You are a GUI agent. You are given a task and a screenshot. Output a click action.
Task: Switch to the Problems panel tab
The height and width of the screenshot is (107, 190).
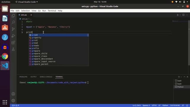tap(23, 77)
